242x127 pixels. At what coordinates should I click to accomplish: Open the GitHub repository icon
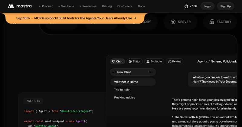186,6
